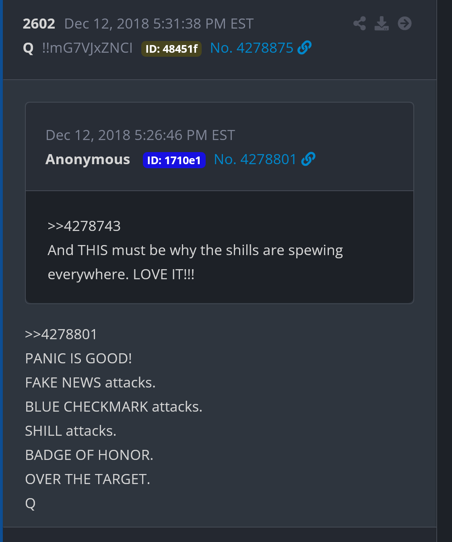This screenshot has width=452, height=542.
Task: Click the >>4278801 reply reference
Action: [61, 334]
